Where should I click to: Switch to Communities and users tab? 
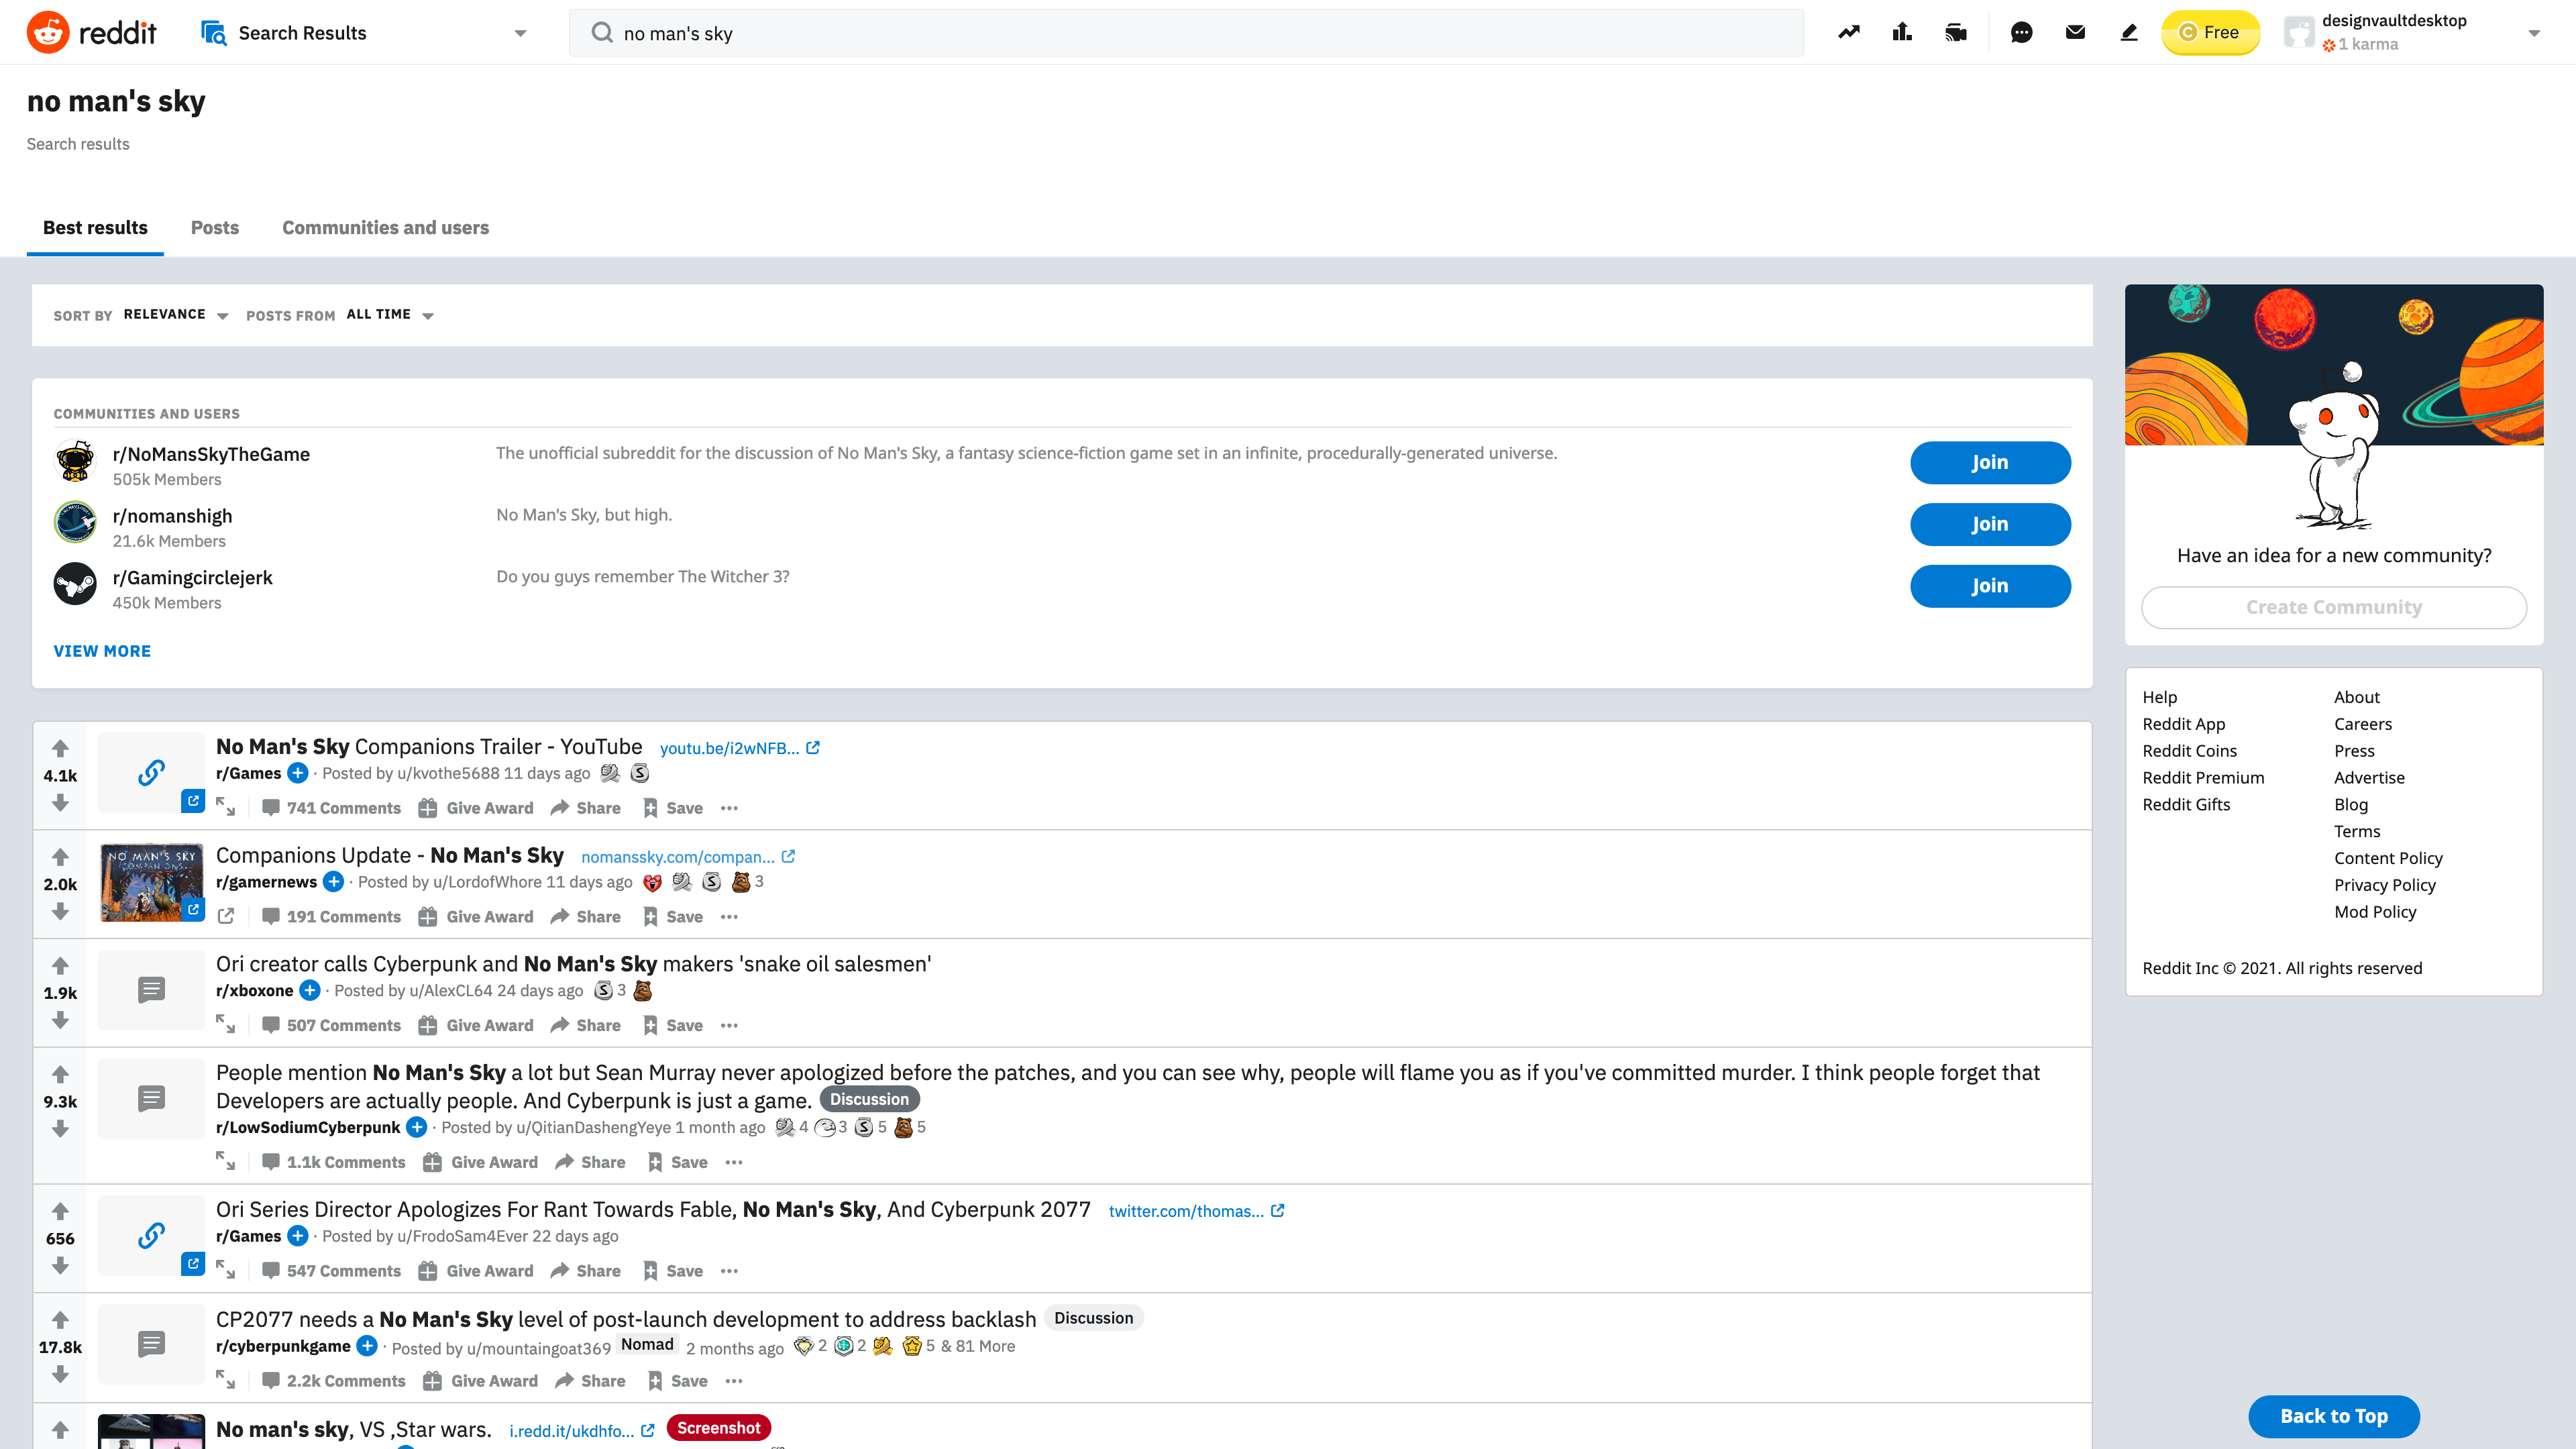click(385, 228)
